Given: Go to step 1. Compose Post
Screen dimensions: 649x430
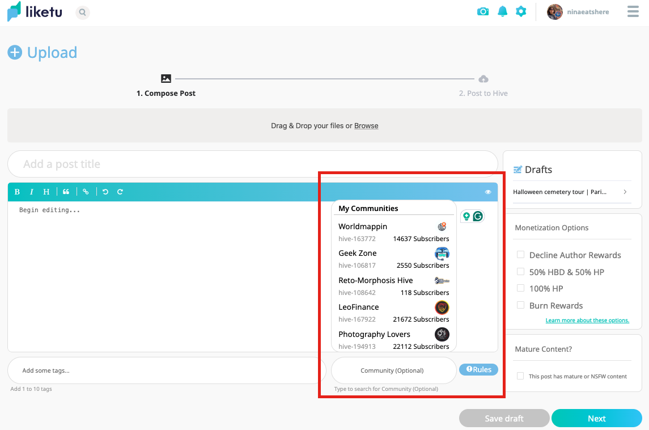Looking at the screenshot, I should click(166, 94).
